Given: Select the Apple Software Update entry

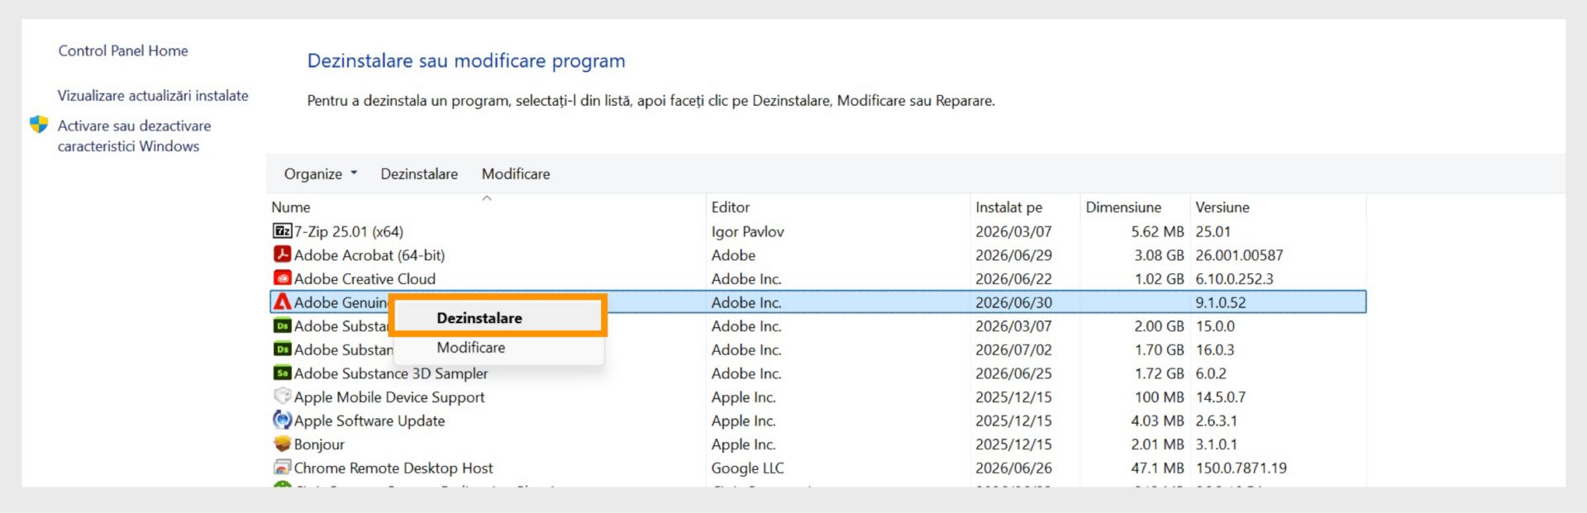Looking at the screenshot, I should (369, 420).
